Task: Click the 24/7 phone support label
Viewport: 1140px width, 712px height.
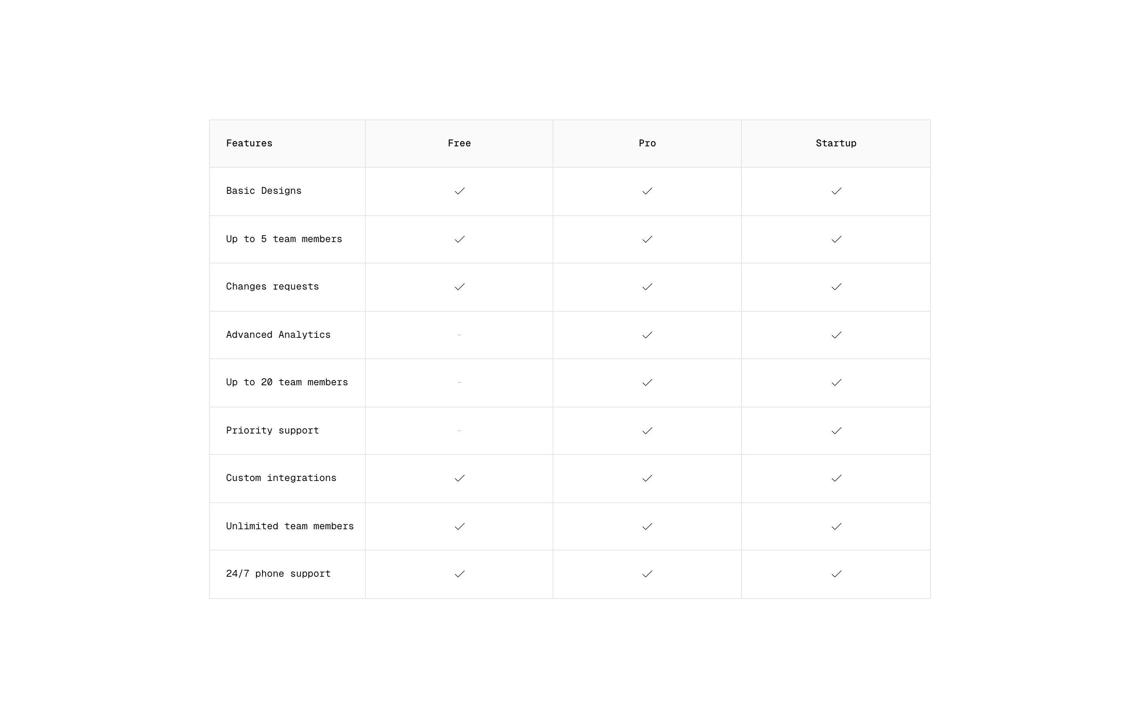Action: click(x=278, y=574)
